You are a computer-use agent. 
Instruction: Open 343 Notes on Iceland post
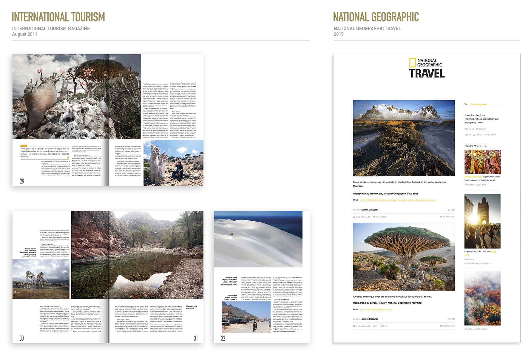(380, 217)
